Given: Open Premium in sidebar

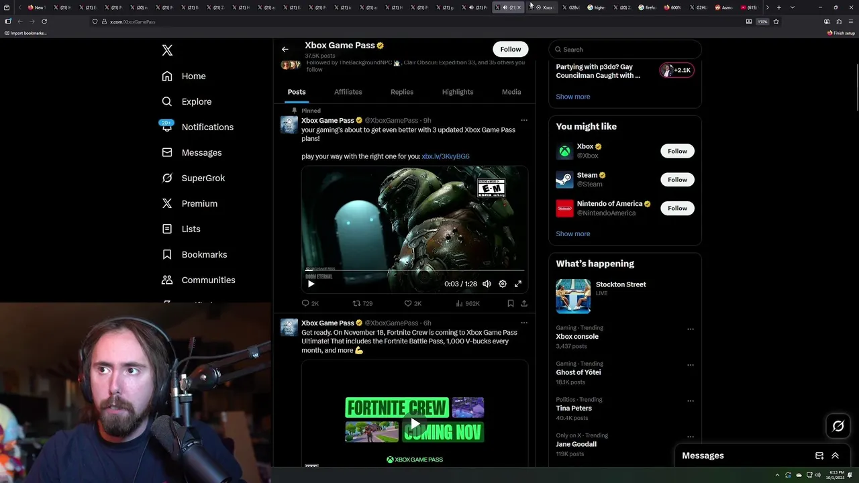Looking at the screenshot, I should 189,204.
